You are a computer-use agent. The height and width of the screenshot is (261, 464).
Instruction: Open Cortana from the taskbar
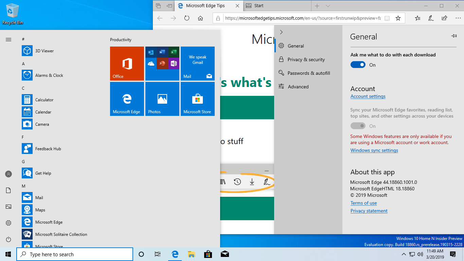pos(141,254)
